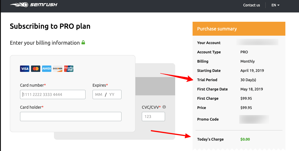Click the Card number field label
299x151 pixels.
[x=33, y=85]
